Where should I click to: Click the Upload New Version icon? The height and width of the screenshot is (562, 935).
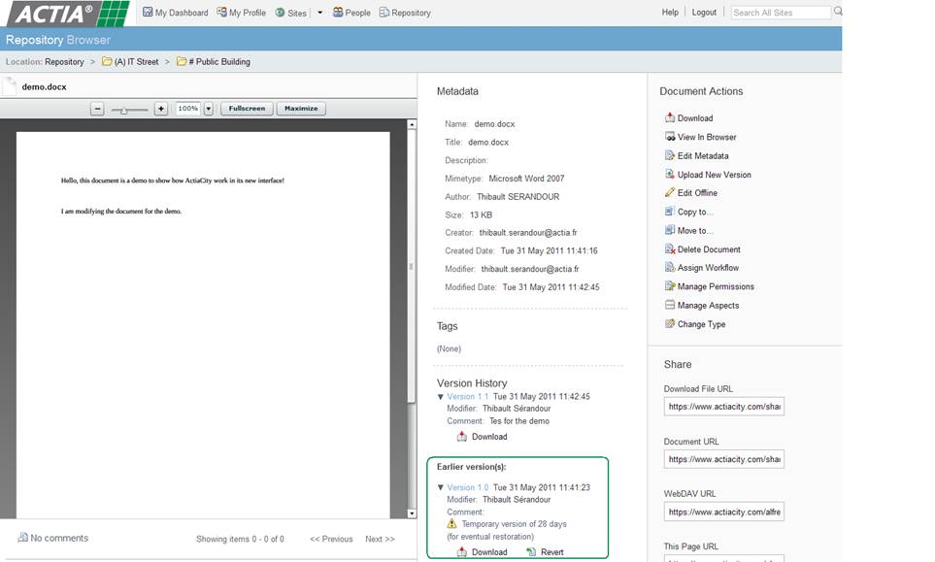669,175
